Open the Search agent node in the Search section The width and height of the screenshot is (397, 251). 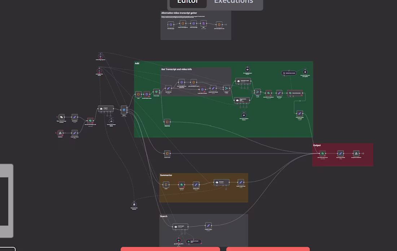(x=180, y=226)
